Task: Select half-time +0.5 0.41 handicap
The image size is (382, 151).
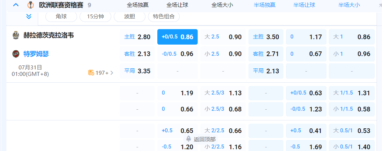Action: (x=306, y=131)
